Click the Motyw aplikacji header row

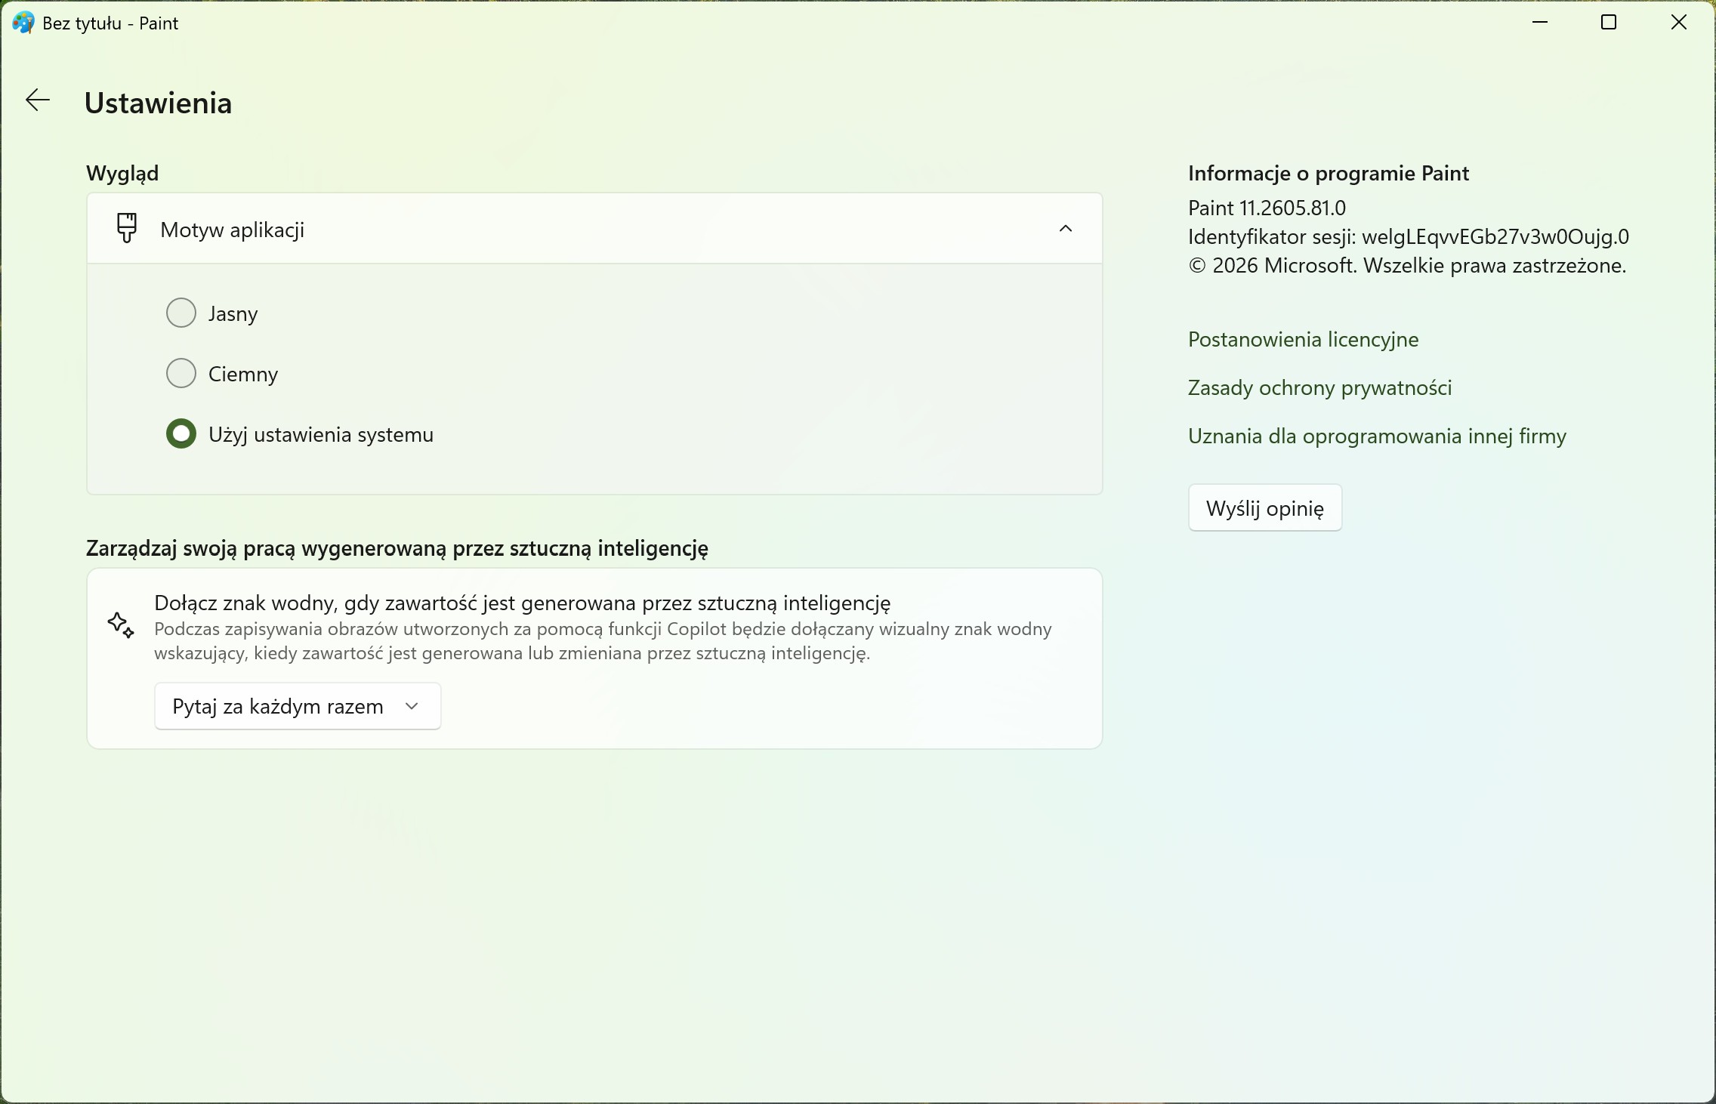tap(594, 228)
